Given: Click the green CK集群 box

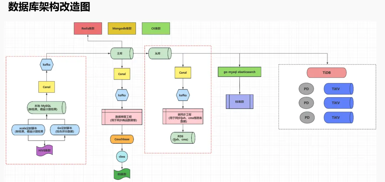Looking at the screenshot, I should click(156, 28).
